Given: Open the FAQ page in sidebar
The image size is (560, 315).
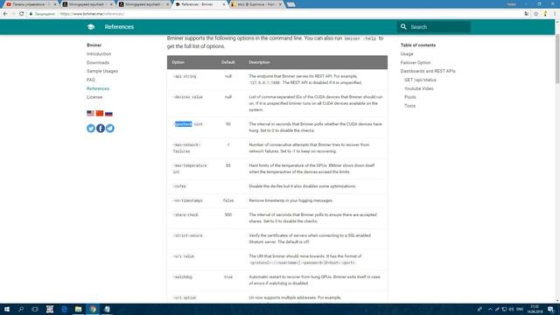Looking at the screenshot, I should (91, 80).
